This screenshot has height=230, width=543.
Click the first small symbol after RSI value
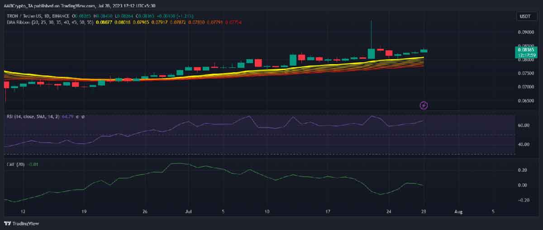point(77,117)
